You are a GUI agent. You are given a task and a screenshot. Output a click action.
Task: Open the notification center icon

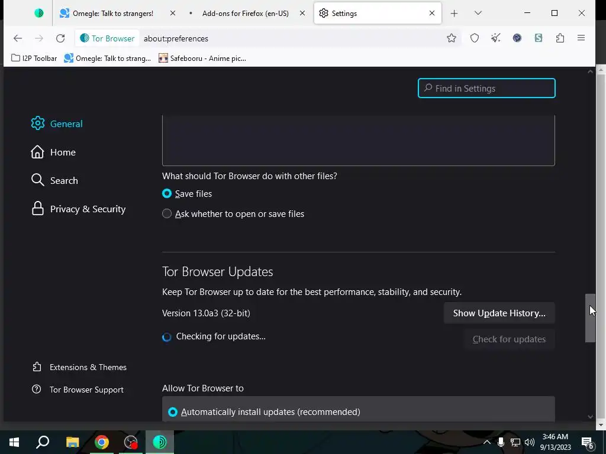(x=588, y=442)
